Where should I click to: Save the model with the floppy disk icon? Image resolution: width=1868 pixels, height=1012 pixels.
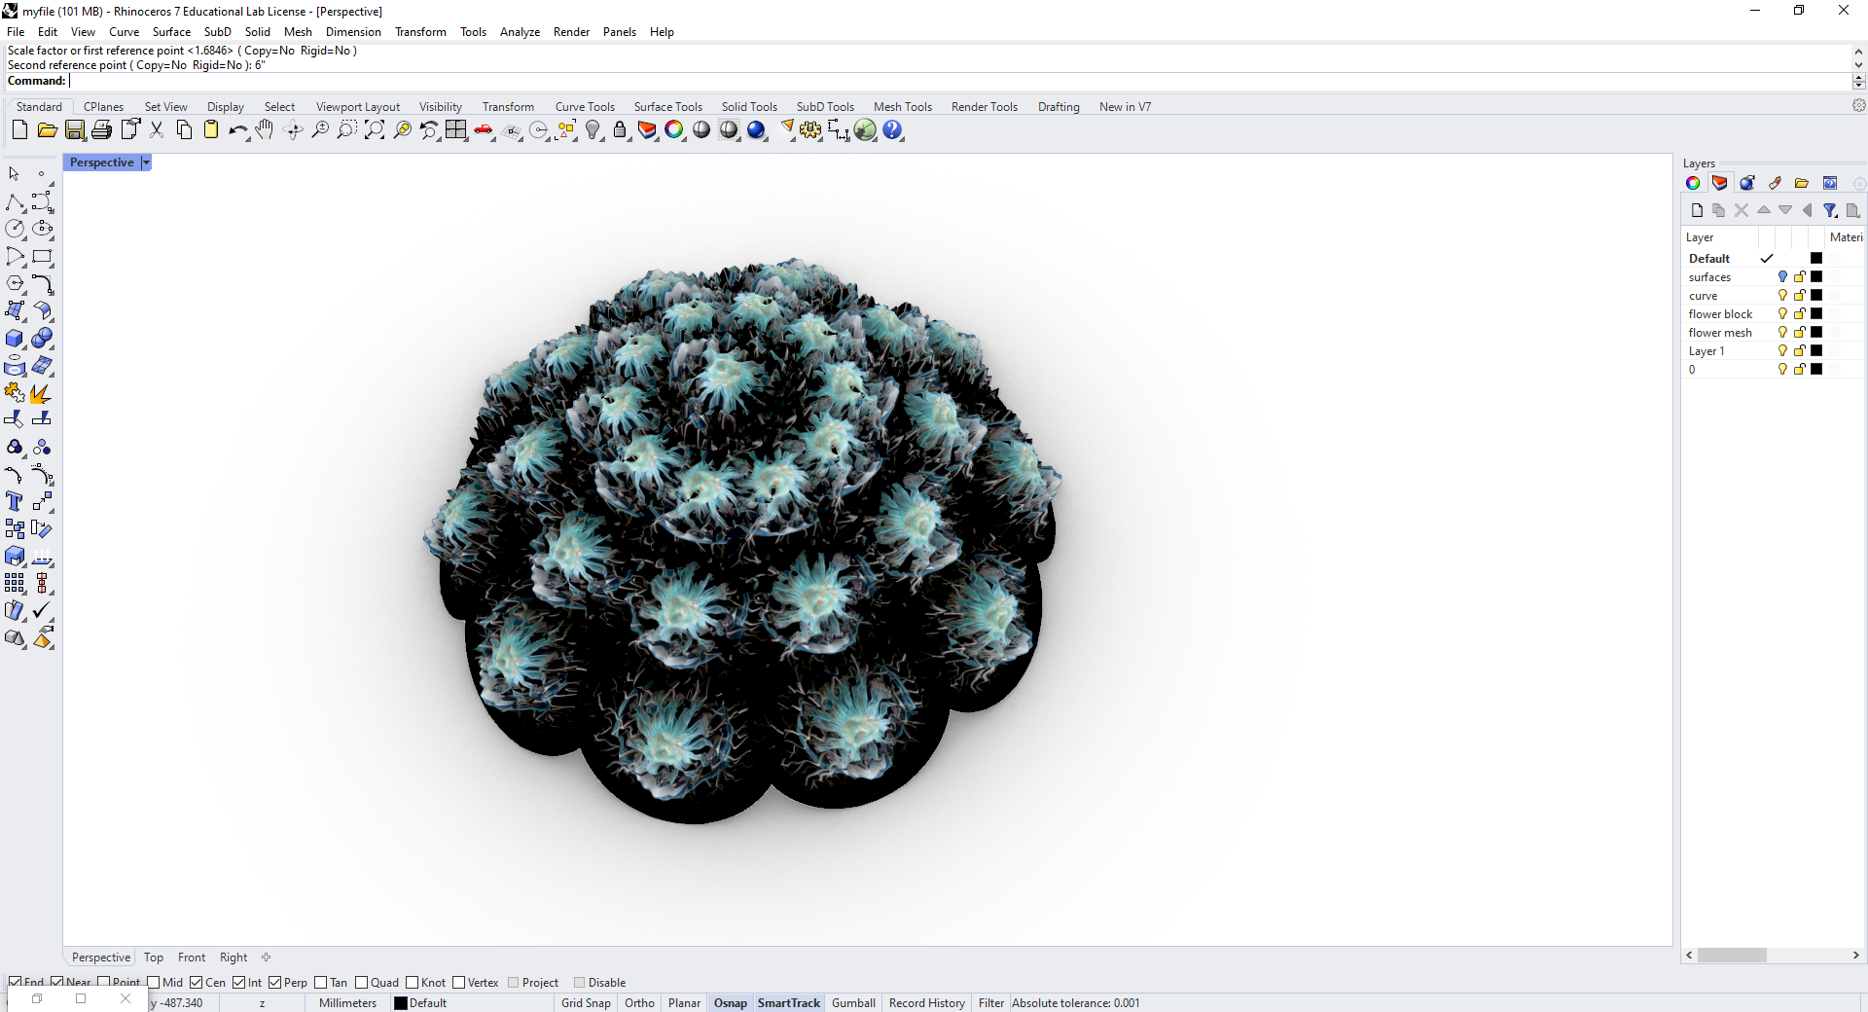pos(74,130)
